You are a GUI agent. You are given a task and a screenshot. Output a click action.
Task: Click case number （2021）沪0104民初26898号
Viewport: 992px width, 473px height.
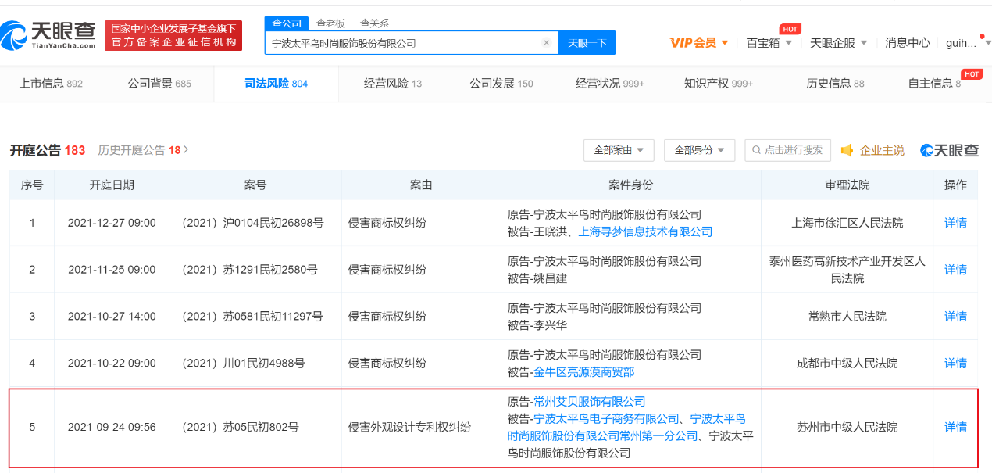coord(252,223)
